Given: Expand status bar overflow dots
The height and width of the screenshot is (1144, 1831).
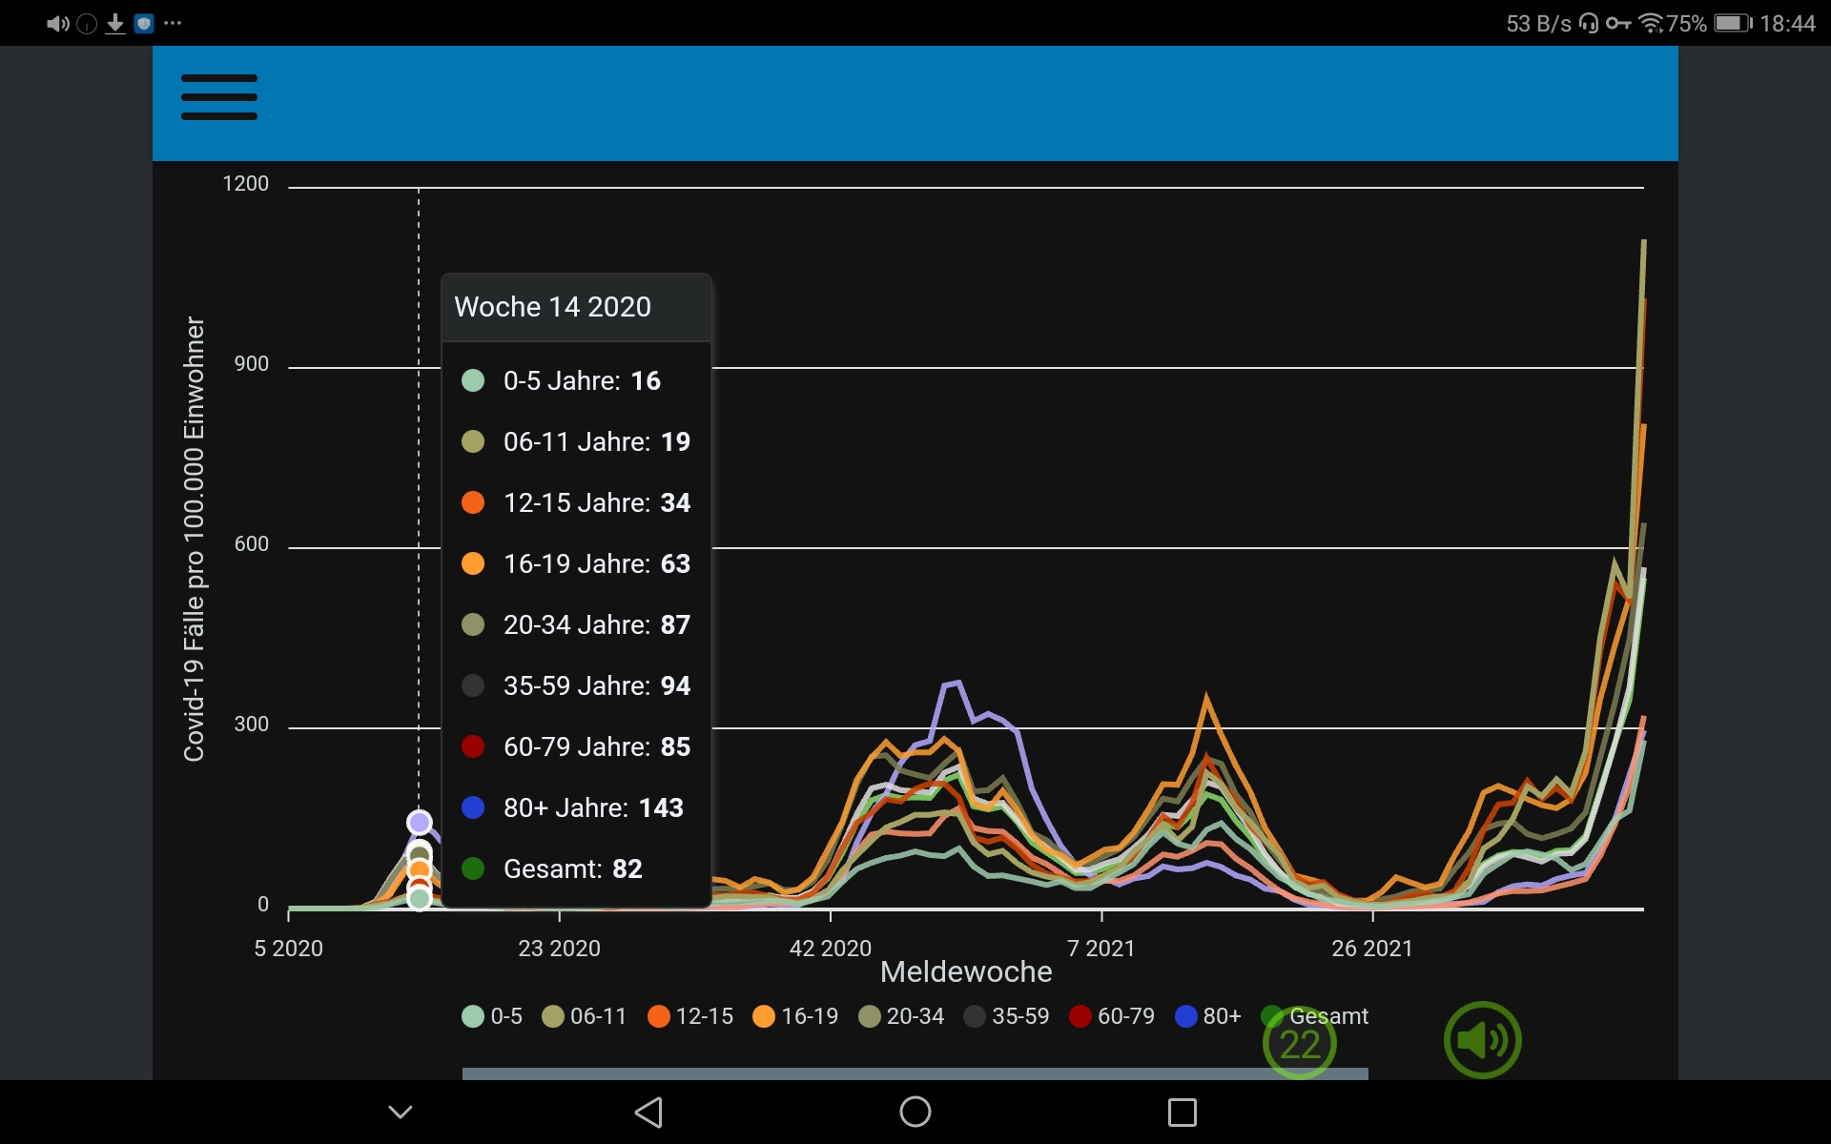Looking at the screenshot, I should coord(173,24).
